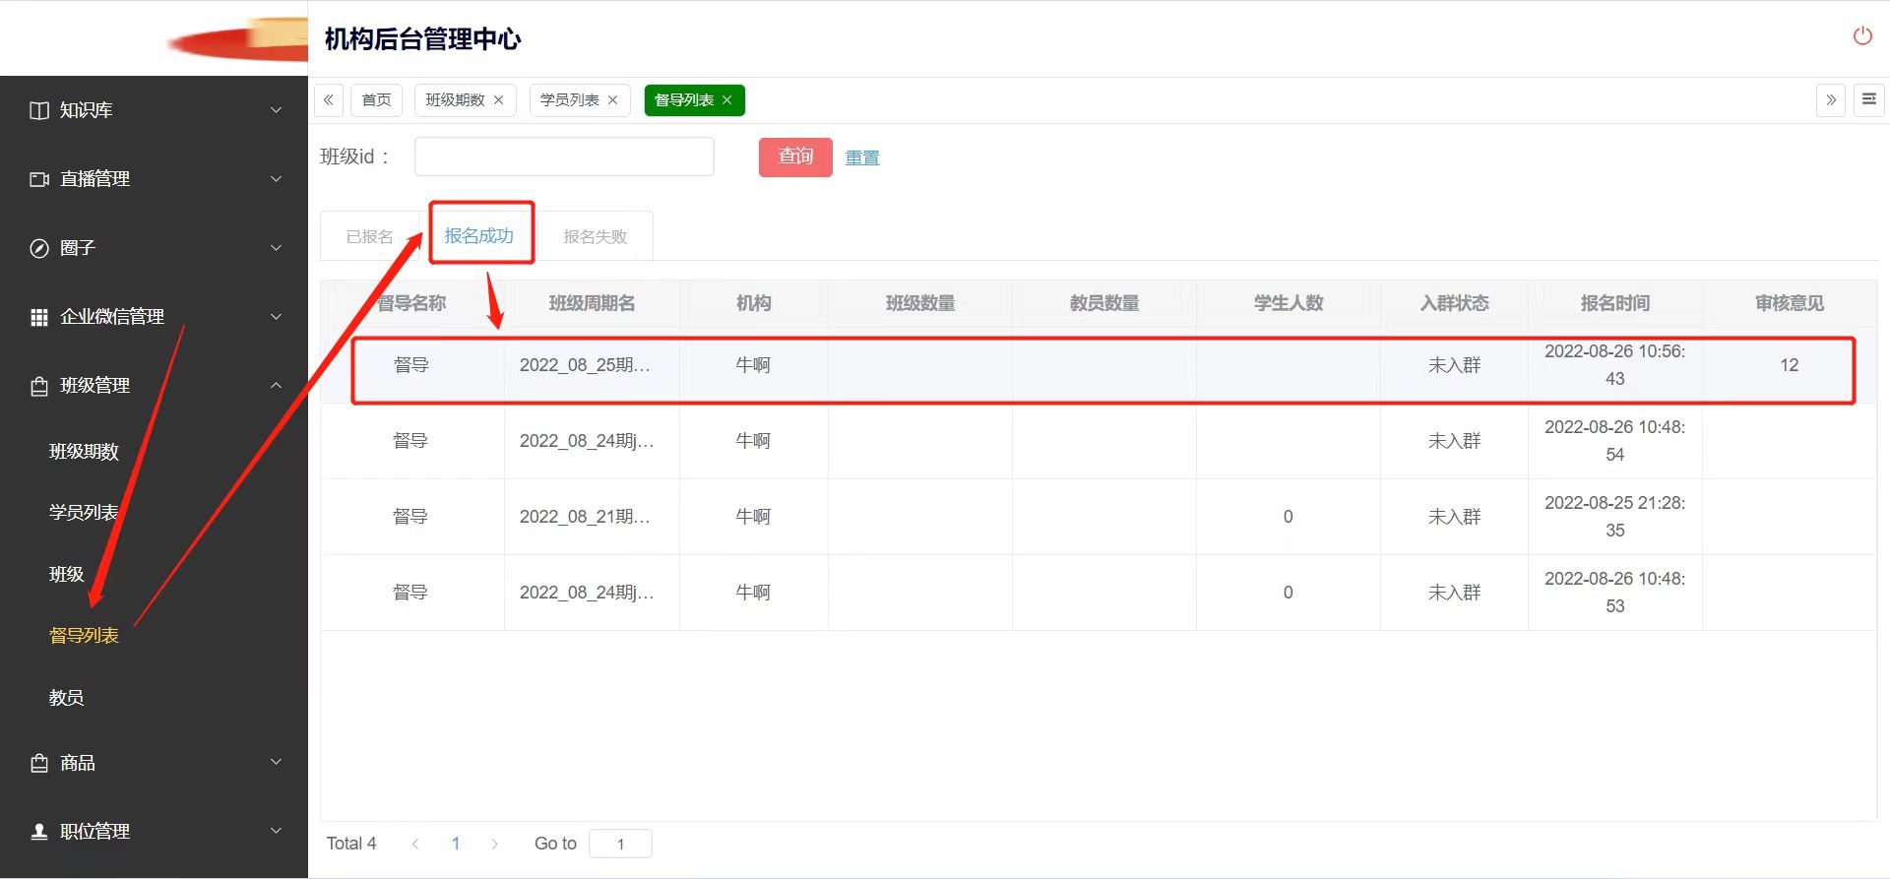Click the 职位管理 person icon

point(39,832)
